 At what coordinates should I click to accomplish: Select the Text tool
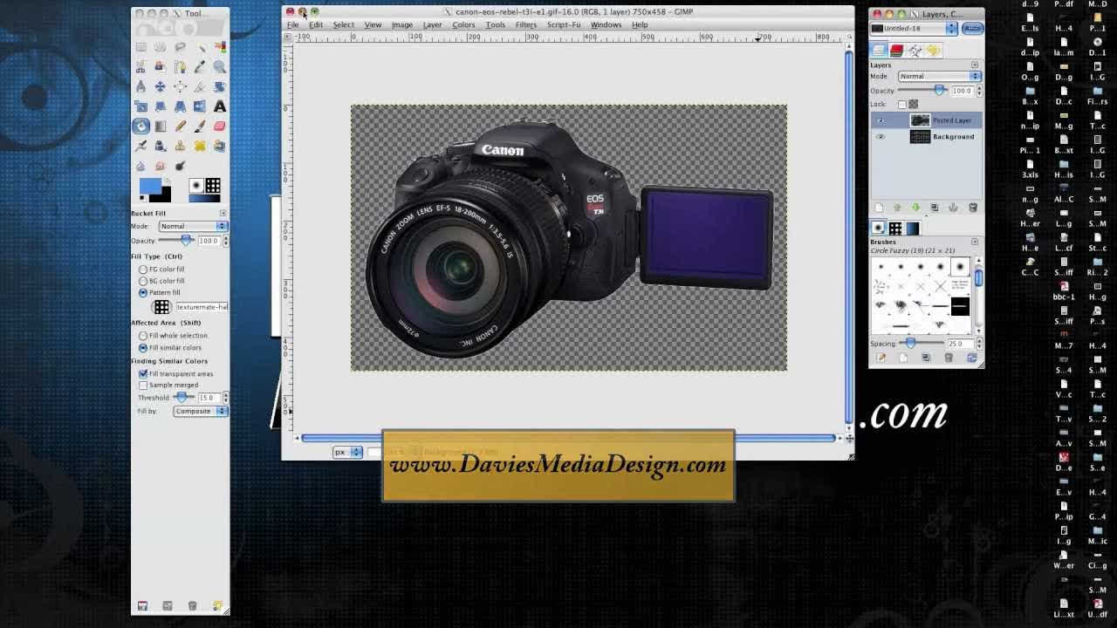click(220, 106)
